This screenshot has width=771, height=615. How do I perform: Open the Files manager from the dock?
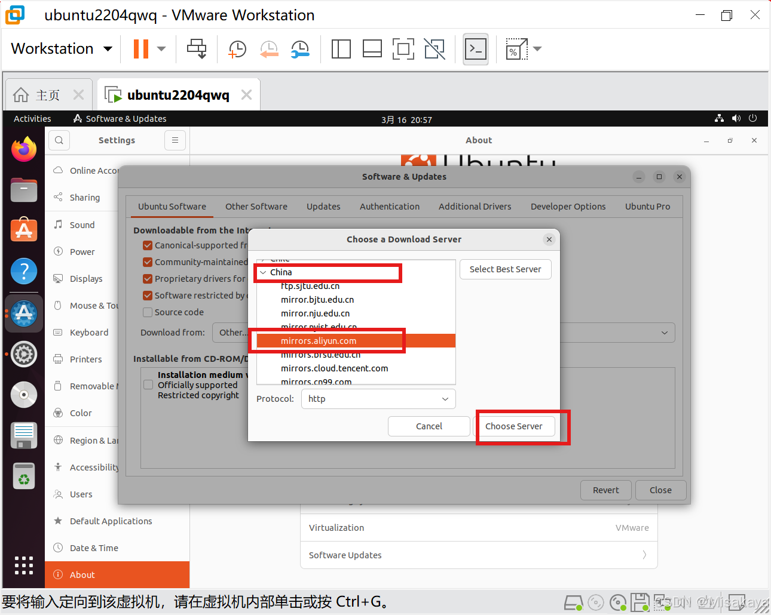[x=24, y=190]
